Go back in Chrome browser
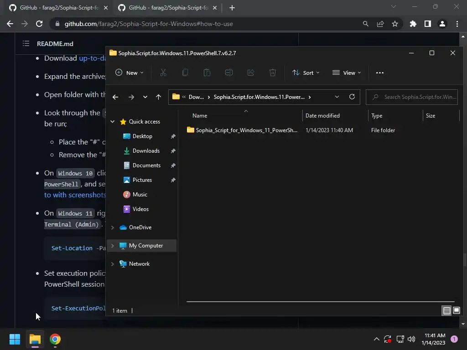The height and width of the screenshot is (350, 467). point(10,24)
